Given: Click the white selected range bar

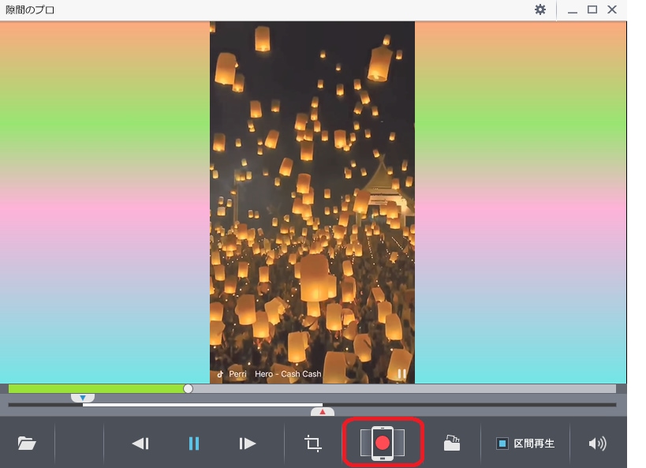Looking at the screenshot, I should coord(203,405).
